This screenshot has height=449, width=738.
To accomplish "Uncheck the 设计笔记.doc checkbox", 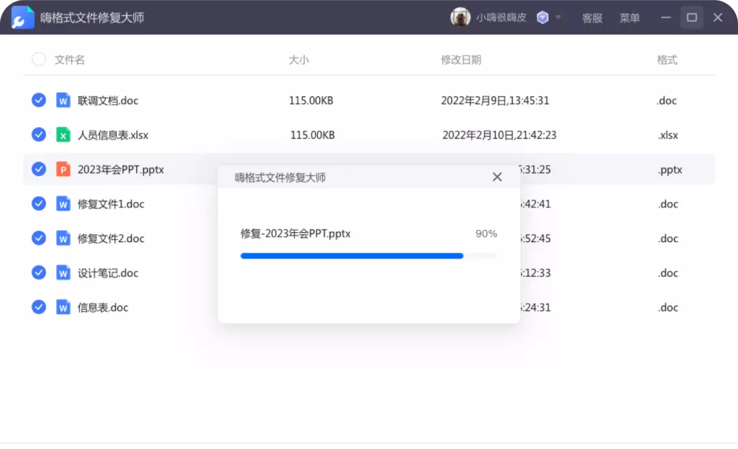I will (38, 272).
